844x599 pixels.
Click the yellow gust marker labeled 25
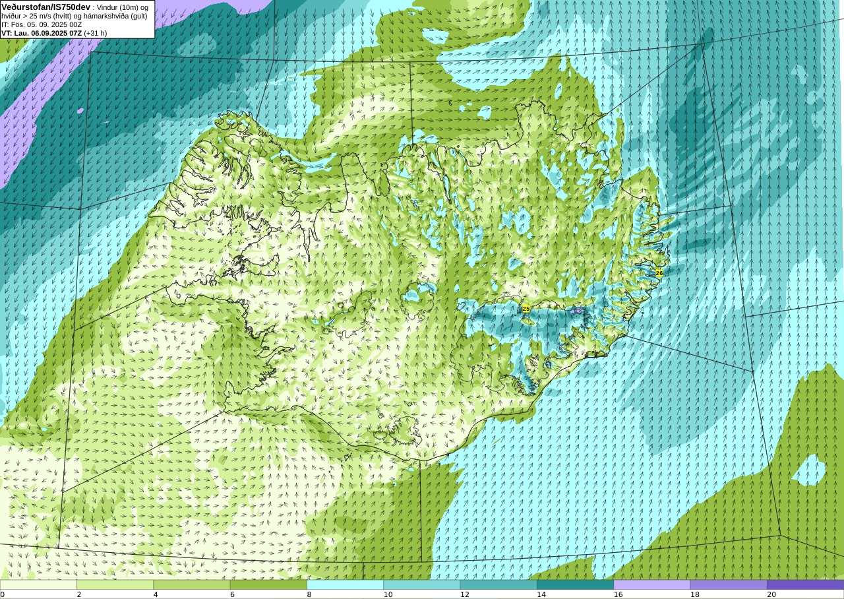click(526, 309)
